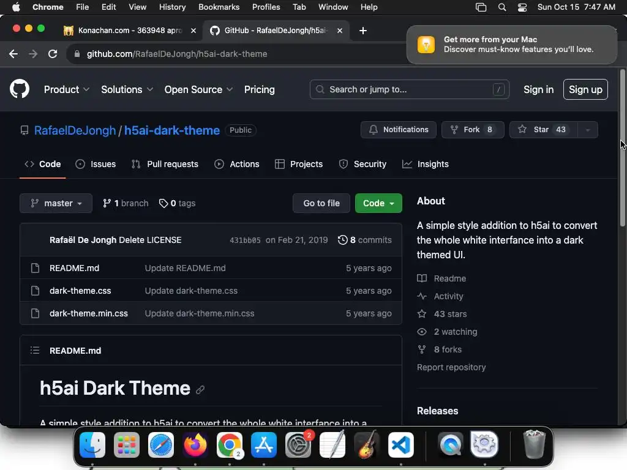Open commit 431bb05
627x470 pixels.
245,240
